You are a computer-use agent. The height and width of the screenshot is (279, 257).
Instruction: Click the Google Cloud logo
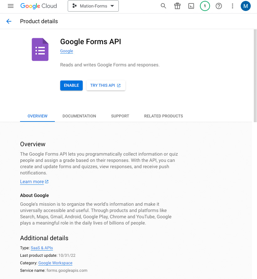click(x=39, y=6)
